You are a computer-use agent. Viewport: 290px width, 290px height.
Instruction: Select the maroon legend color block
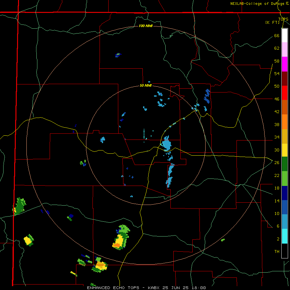(x=285, y=79)
